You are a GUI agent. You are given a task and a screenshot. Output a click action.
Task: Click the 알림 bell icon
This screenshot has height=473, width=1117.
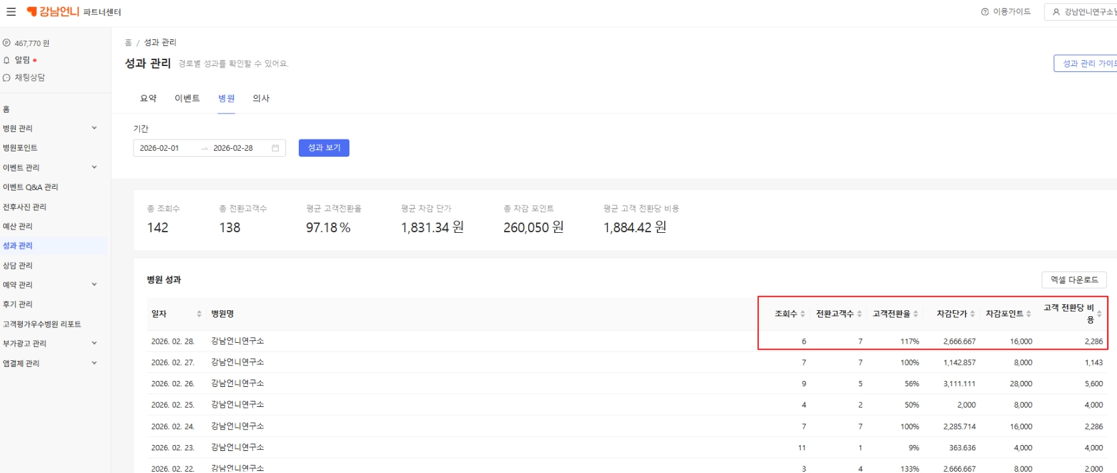[x=7, y=60]
